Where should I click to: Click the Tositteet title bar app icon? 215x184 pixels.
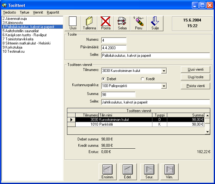(4, 5)
